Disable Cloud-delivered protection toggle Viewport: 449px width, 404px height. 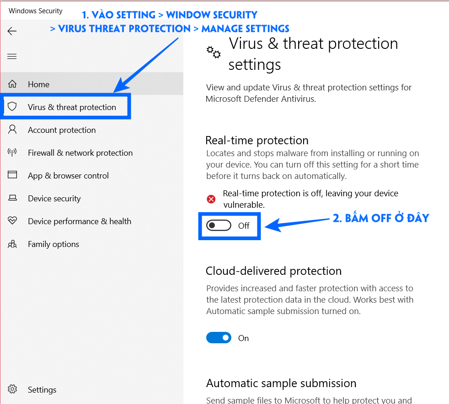point(219,338)
